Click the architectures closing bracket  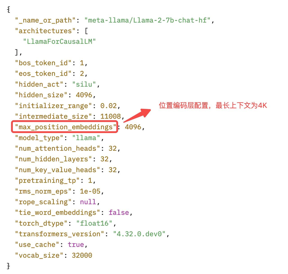16,52
